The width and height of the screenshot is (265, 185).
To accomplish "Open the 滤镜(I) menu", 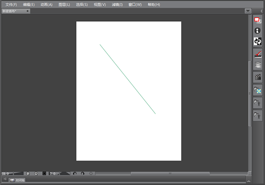I will pyautogui.click(x=117, y=4).
